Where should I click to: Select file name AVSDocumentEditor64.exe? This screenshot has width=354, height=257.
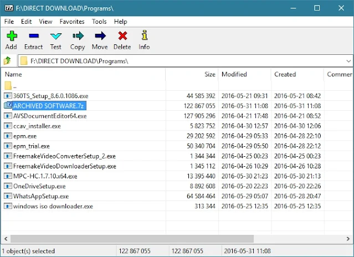click(50, 116)
